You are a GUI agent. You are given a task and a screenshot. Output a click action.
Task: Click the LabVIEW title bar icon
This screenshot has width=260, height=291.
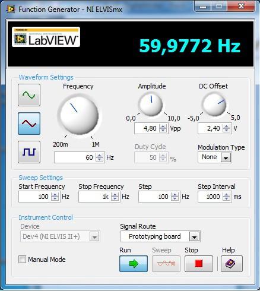pos(11,9)
